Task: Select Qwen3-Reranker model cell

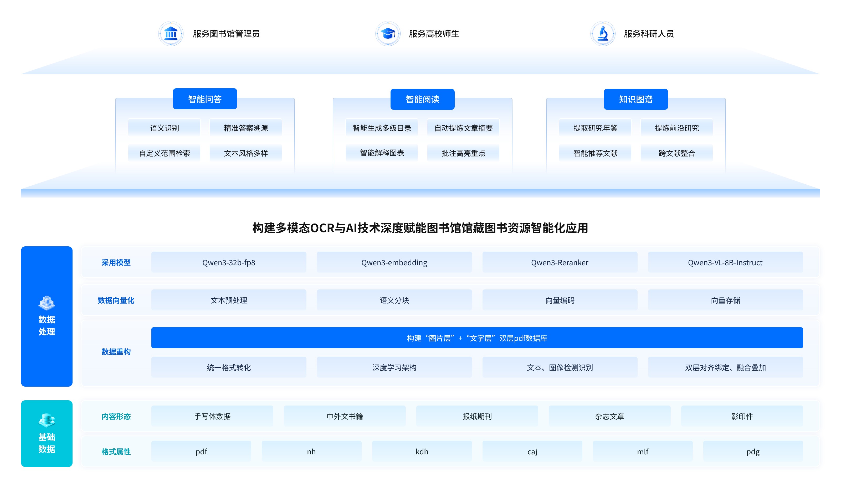Action: click(x=560, y=262)
